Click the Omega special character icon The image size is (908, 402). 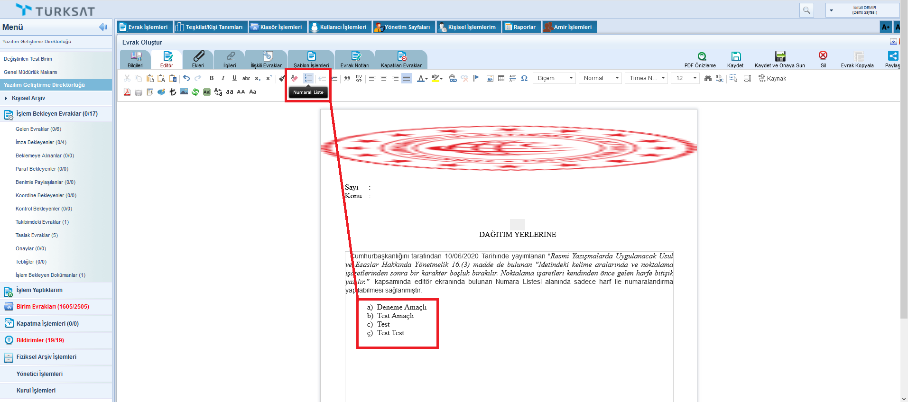[524, 78]
